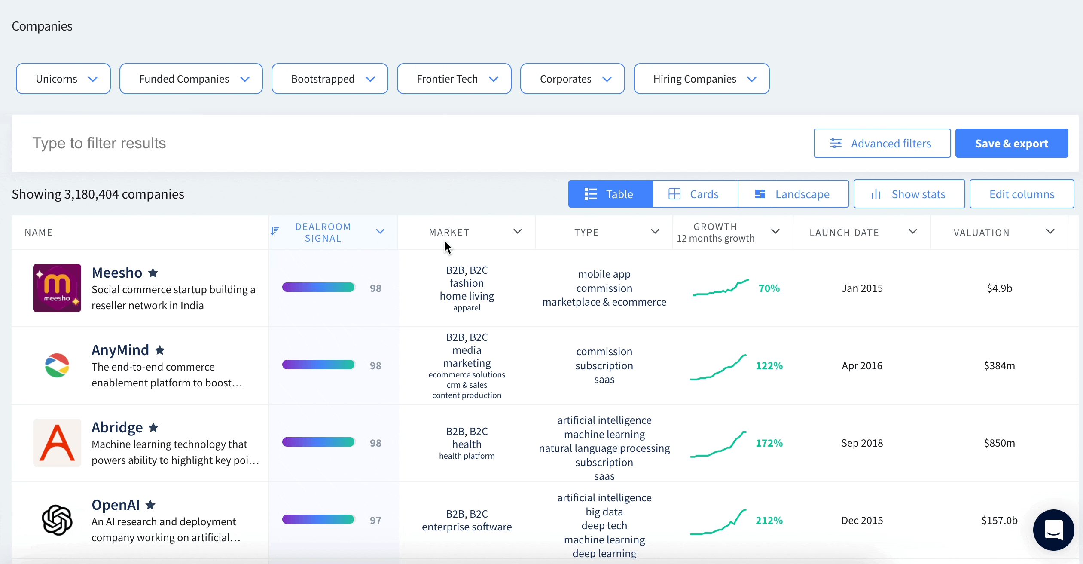Open the Hiring Companies dropdown
The width and height of the screenshot is (1083, 564).
pos(701,79)
